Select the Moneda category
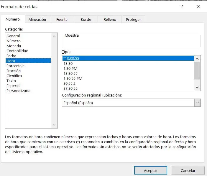The width and height of the screenshot is (207, 176). [14, 46]
